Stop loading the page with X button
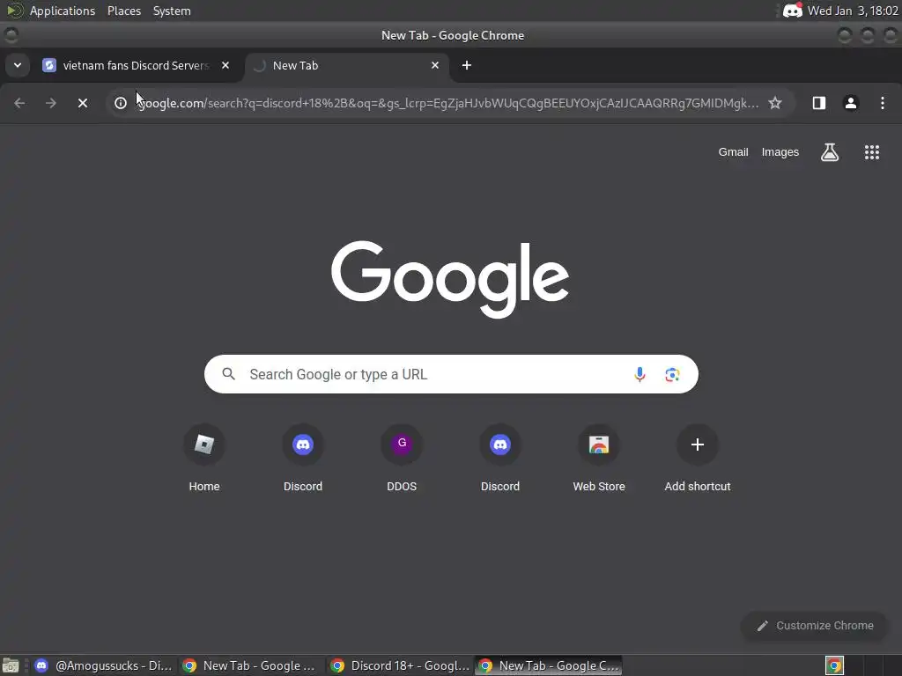 pos(83,103)
